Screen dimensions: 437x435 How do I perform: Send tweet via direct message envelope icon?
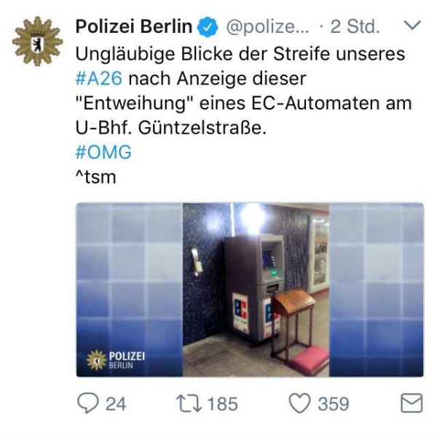pos(412,403)
